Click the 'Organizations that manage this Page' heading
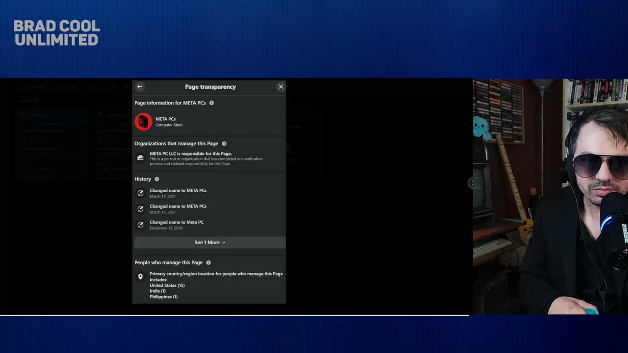The image size is (628, 353). (176, 144)
